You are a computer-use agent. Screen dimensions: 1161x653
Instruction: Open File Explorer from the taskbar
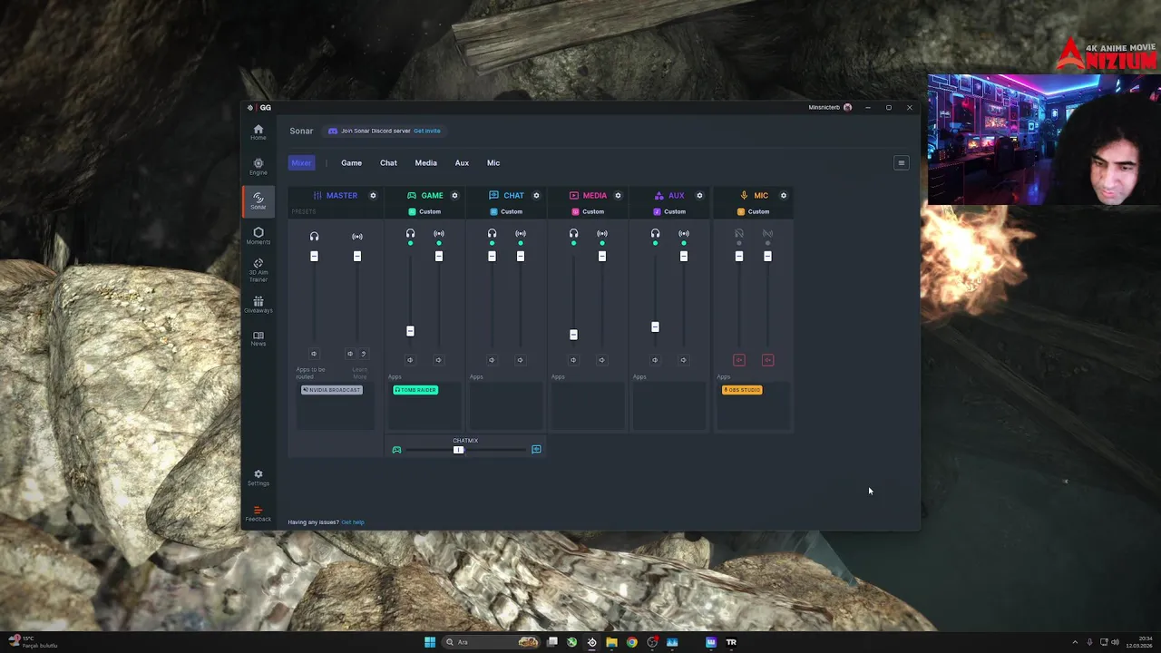pyautogui.click(x=611, y=642)
